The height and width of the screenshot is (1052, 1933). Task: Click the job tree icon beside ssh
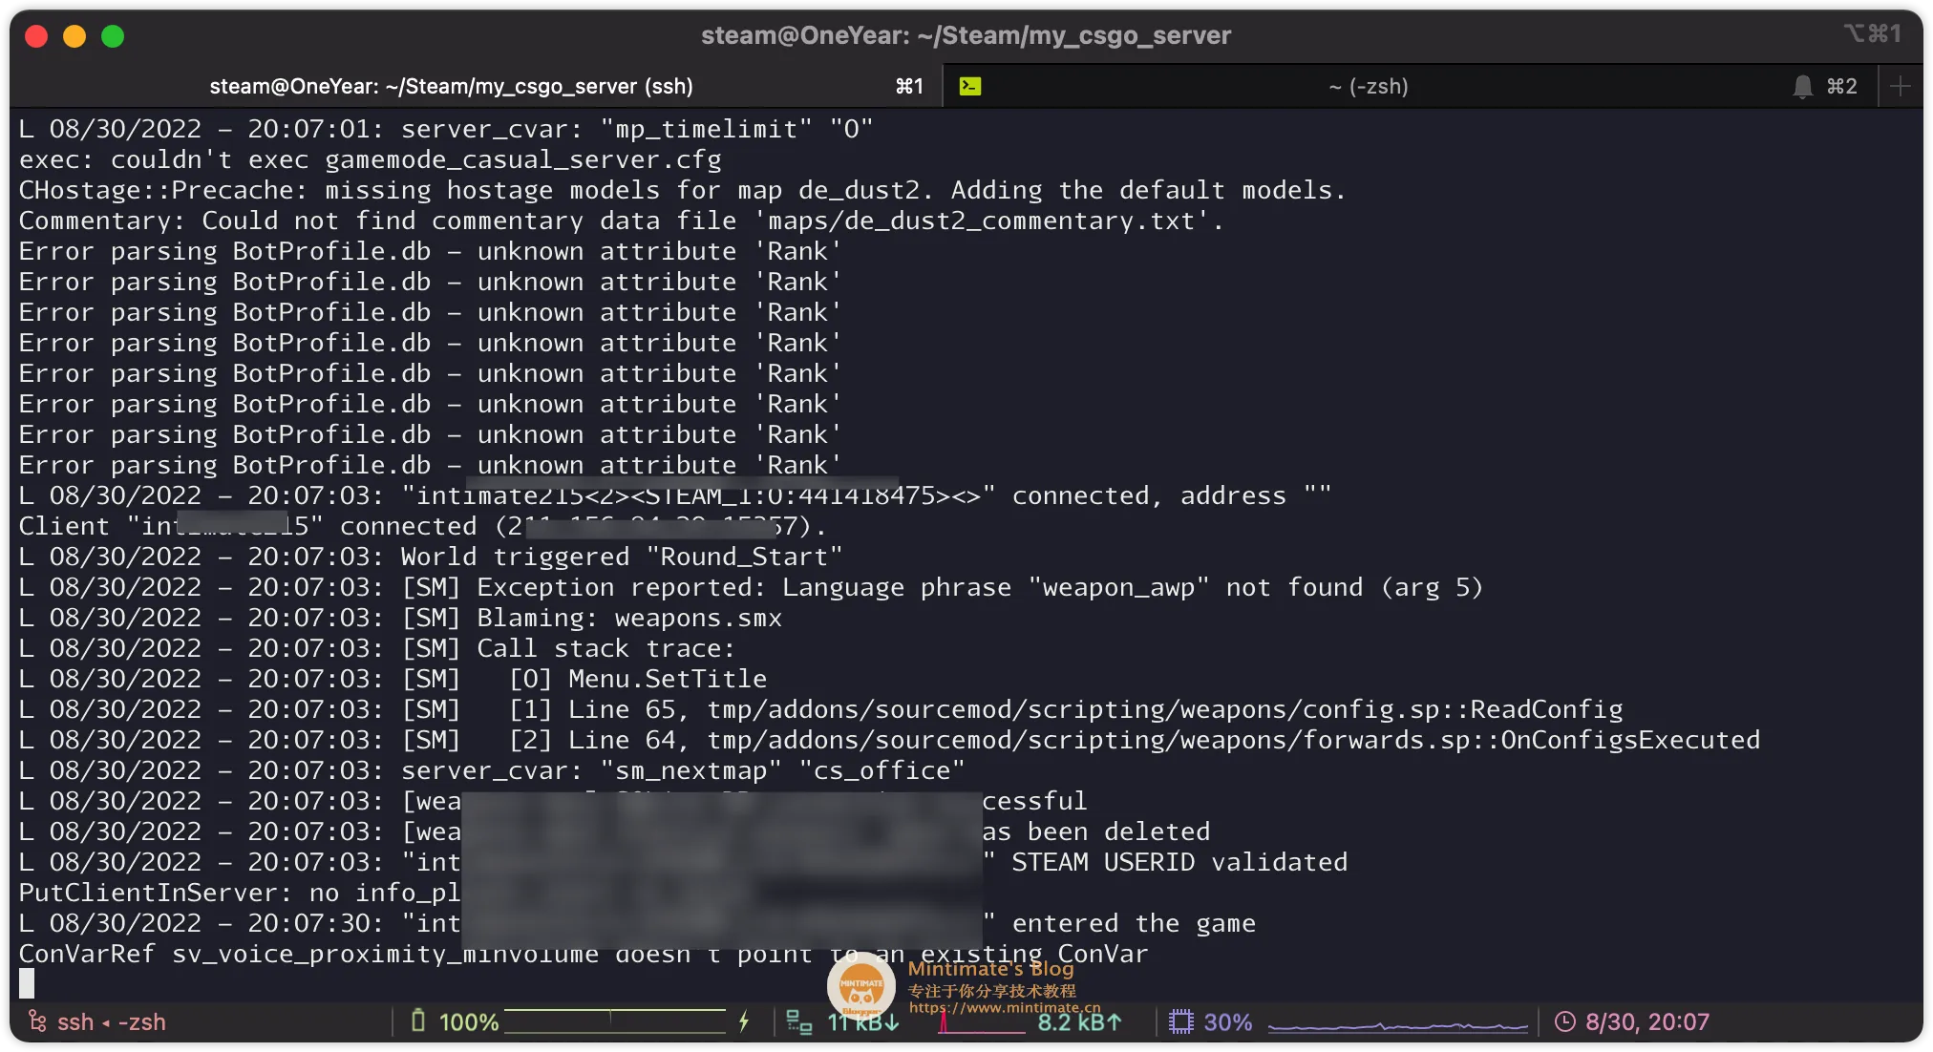point(37,1021)
